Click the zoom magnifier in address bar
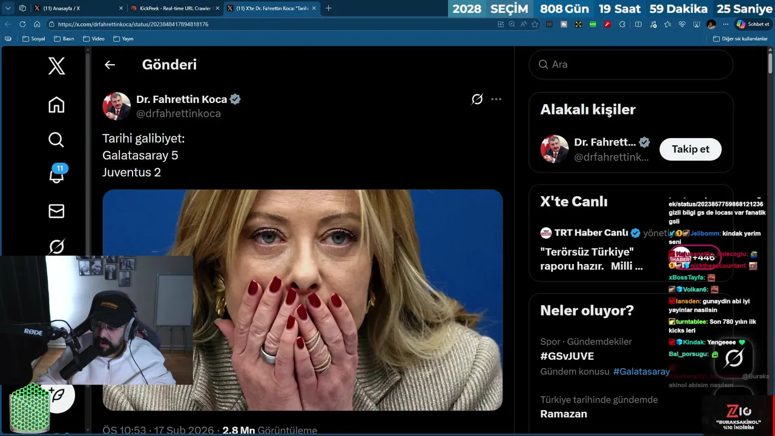 [512, 24]
